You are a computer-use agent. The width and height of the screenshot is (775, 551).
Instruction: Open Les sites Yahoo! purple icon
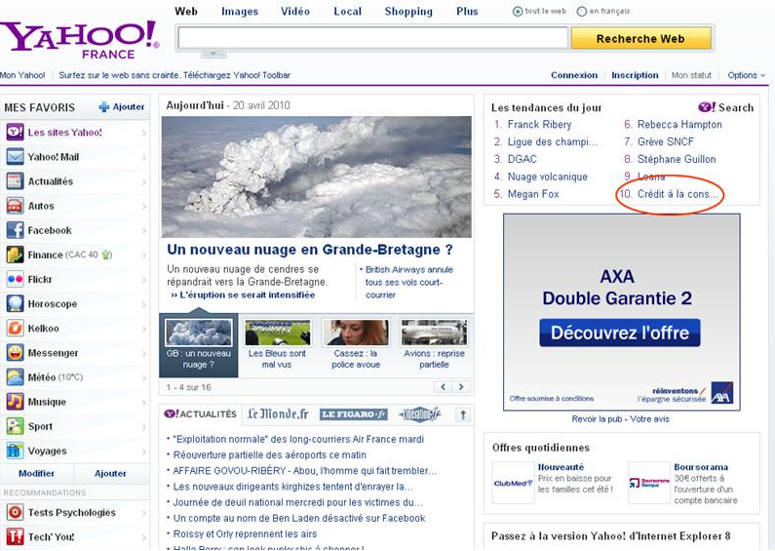coord(15,132)
